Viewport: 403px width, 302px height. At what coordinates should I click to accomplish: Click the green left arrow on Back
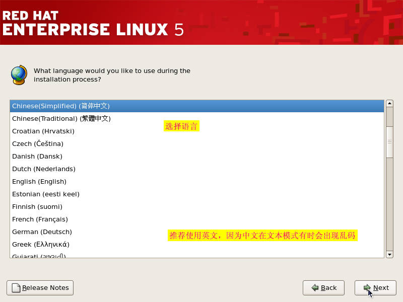[x=315, y=288]
